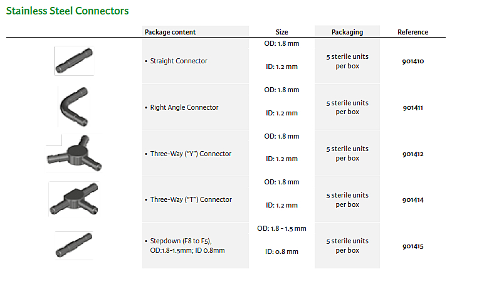Select reference number 901412

413,154
